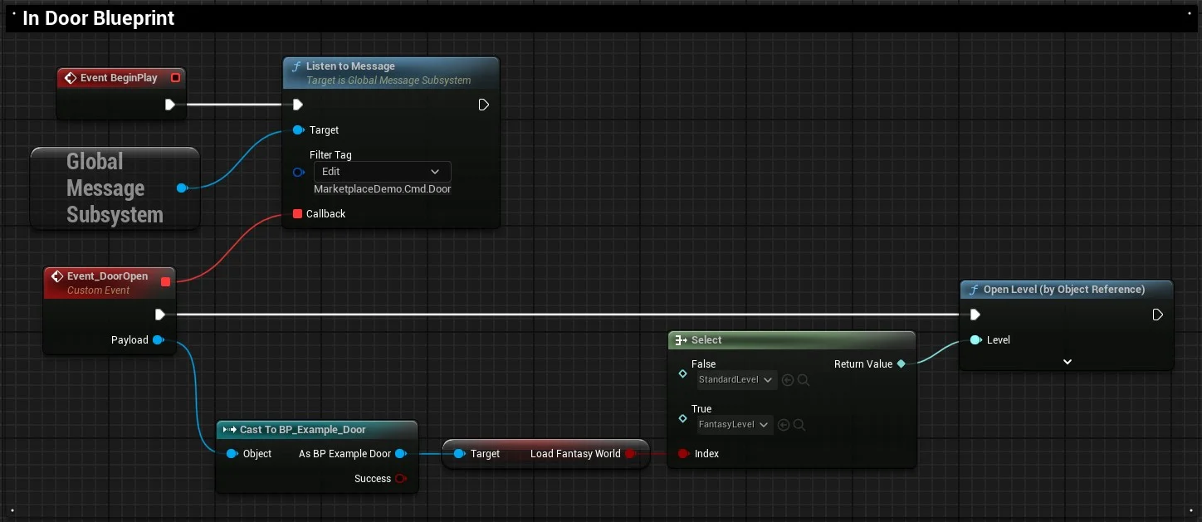Click Open Level exec input pin

[x=975, y=315]
